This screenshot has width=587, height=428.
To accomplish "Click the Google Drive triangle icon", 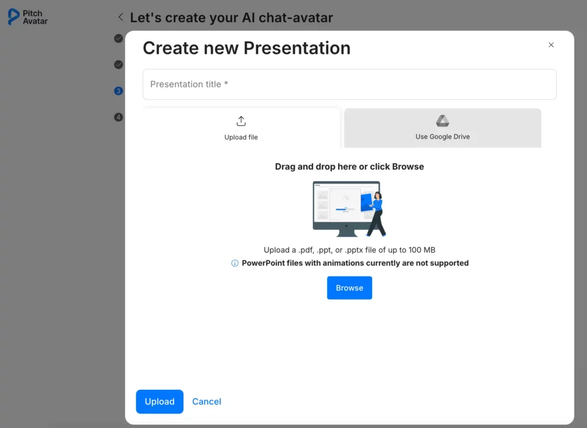I will pos(443,121).
